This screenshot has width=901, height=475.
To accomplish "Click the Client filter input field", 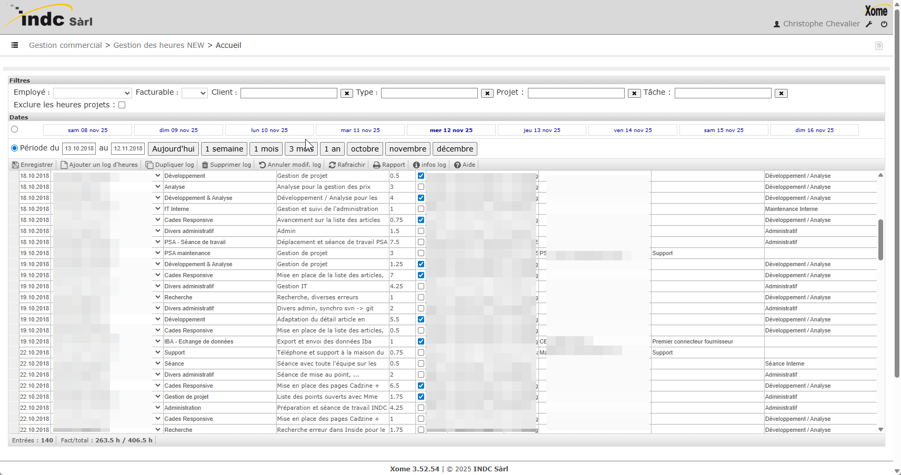I will coord(288,93).
